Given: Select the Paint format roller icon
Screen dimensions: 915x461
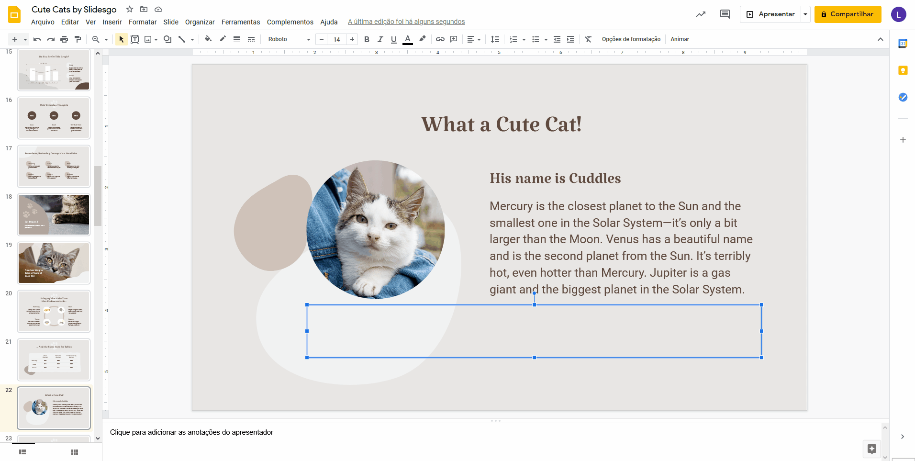Looking at the screenshot, I should [x=78, y=39].
